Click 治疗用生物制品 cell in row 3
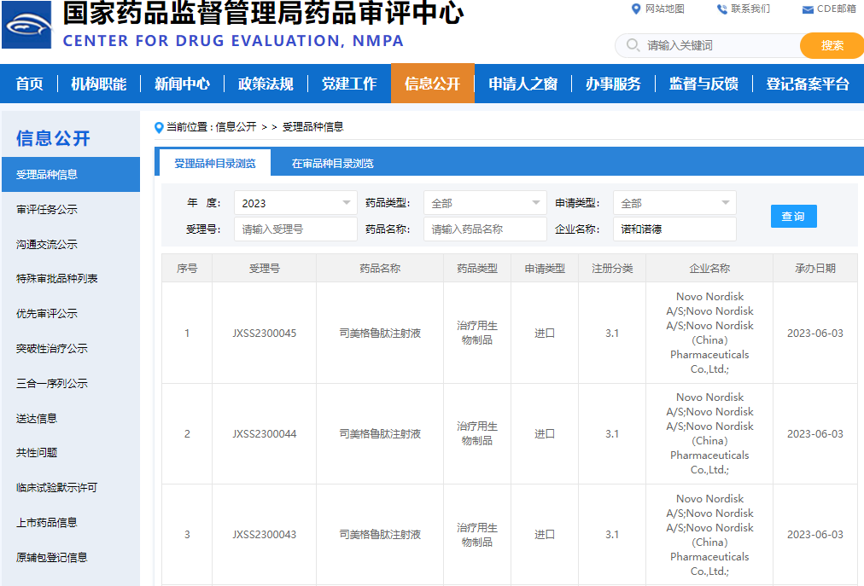Image resolution: width=864 pixels, height=586 pixels. (477, 535)
